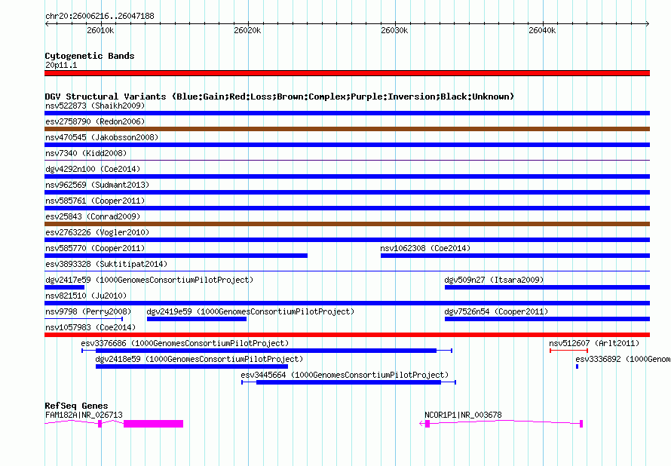Open the NCOR1P1|NR_003678 gene label
671x466 pixels.
point(463,415)
